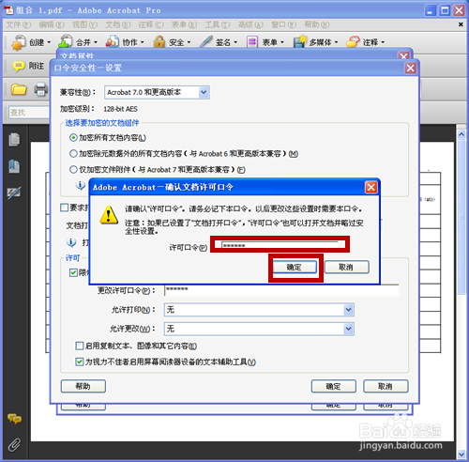This screenshot has width=469, height=462.
Task: Click the Combine (合并) toolbar icon
Action: (x=66, y=41)
